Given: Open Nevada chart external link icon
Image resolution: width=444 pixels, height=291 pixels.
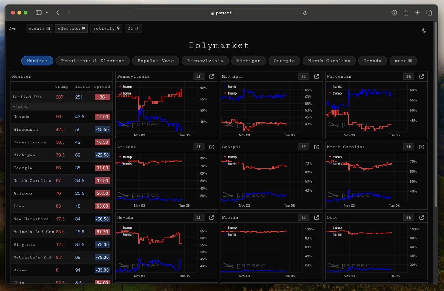Looking at the screenshot, I should [x=212, y=217].
